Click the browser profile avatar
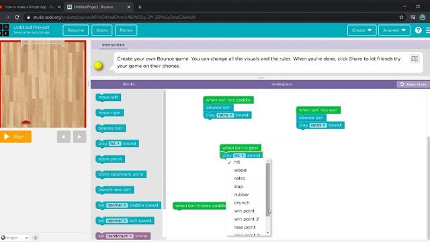 pos(423,17)
